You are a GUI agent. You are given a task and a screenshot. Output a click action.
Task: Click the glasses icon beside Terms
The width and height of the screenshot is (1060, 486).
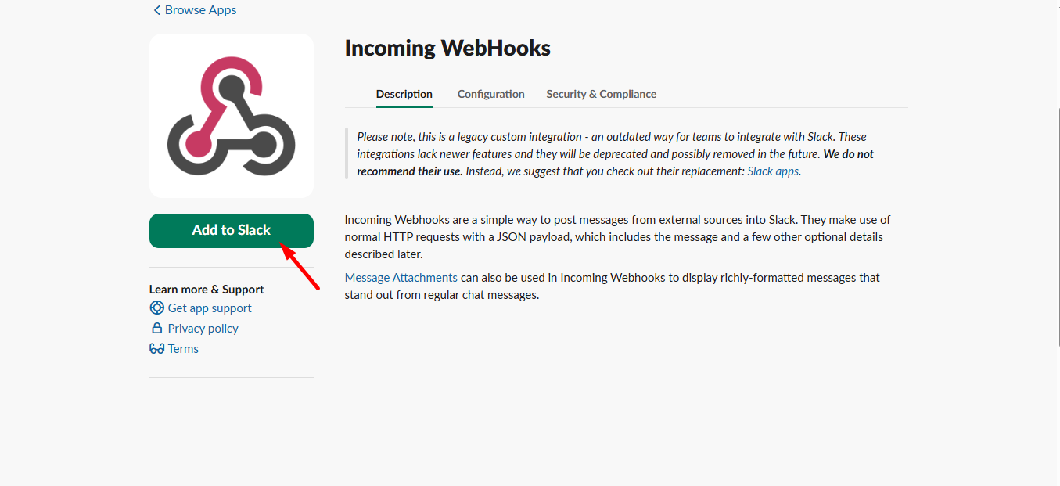coord(156,348)
